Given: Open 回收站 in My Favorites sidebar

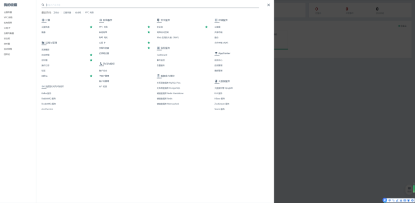Looking at the screenshot, I should coord(7,54).
